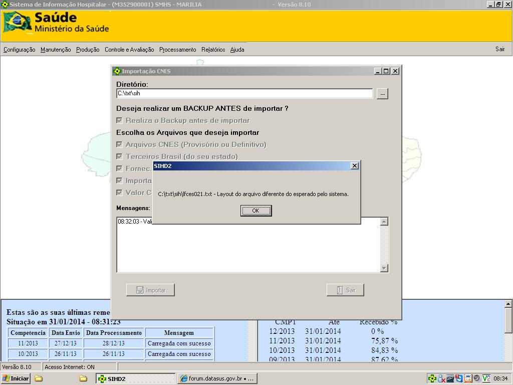
Task: Click the Saúde Ministério logo in header
Action: 56,23
